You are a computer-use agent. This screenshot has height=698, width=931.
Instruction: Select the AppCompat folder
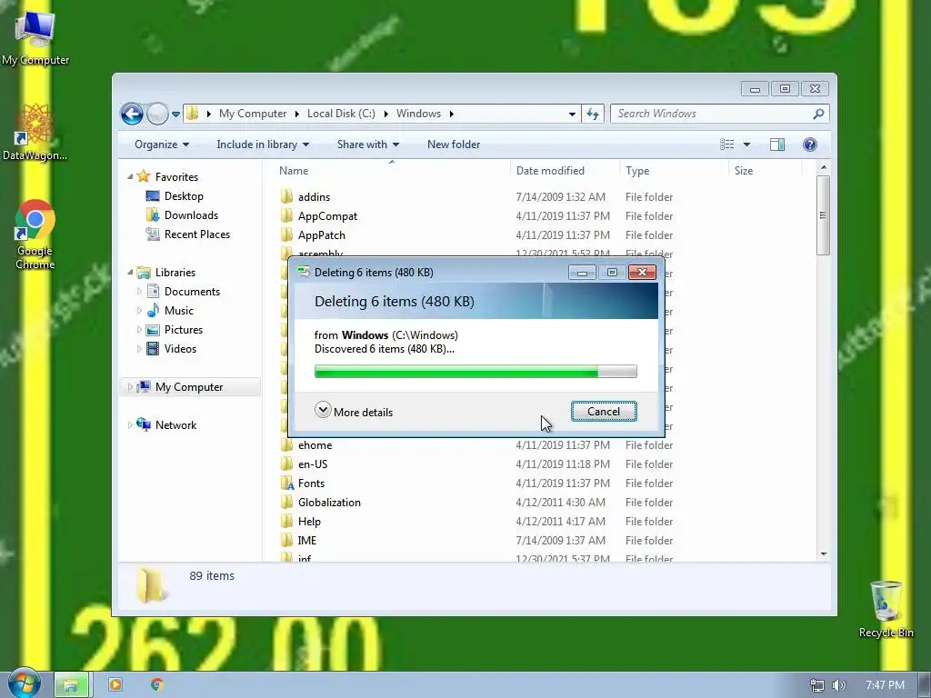pos(327,216)
